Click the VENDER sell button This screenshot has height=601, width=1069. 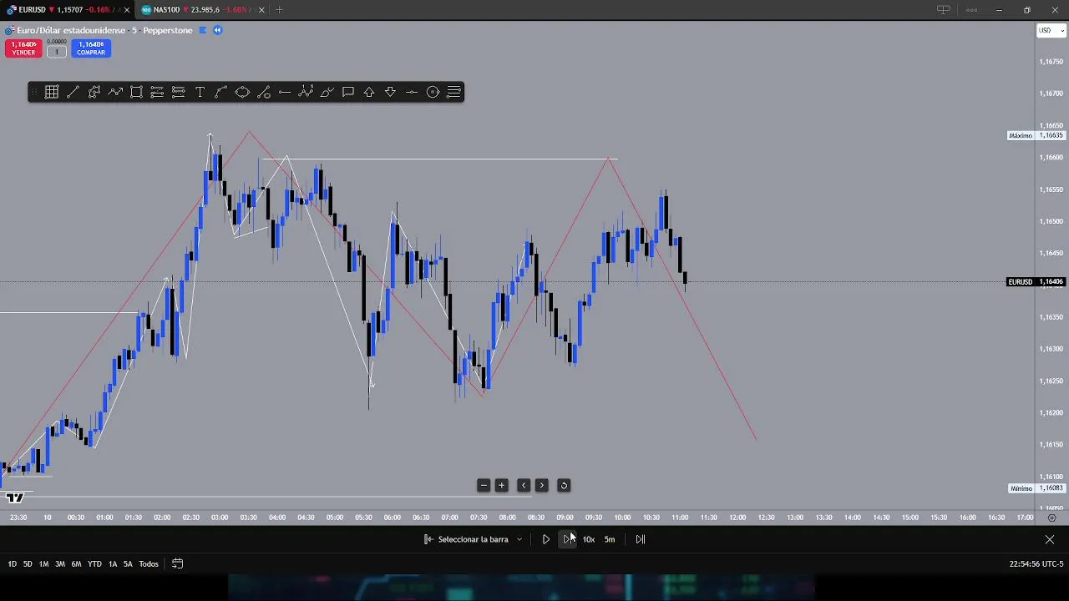click(23, 48)
